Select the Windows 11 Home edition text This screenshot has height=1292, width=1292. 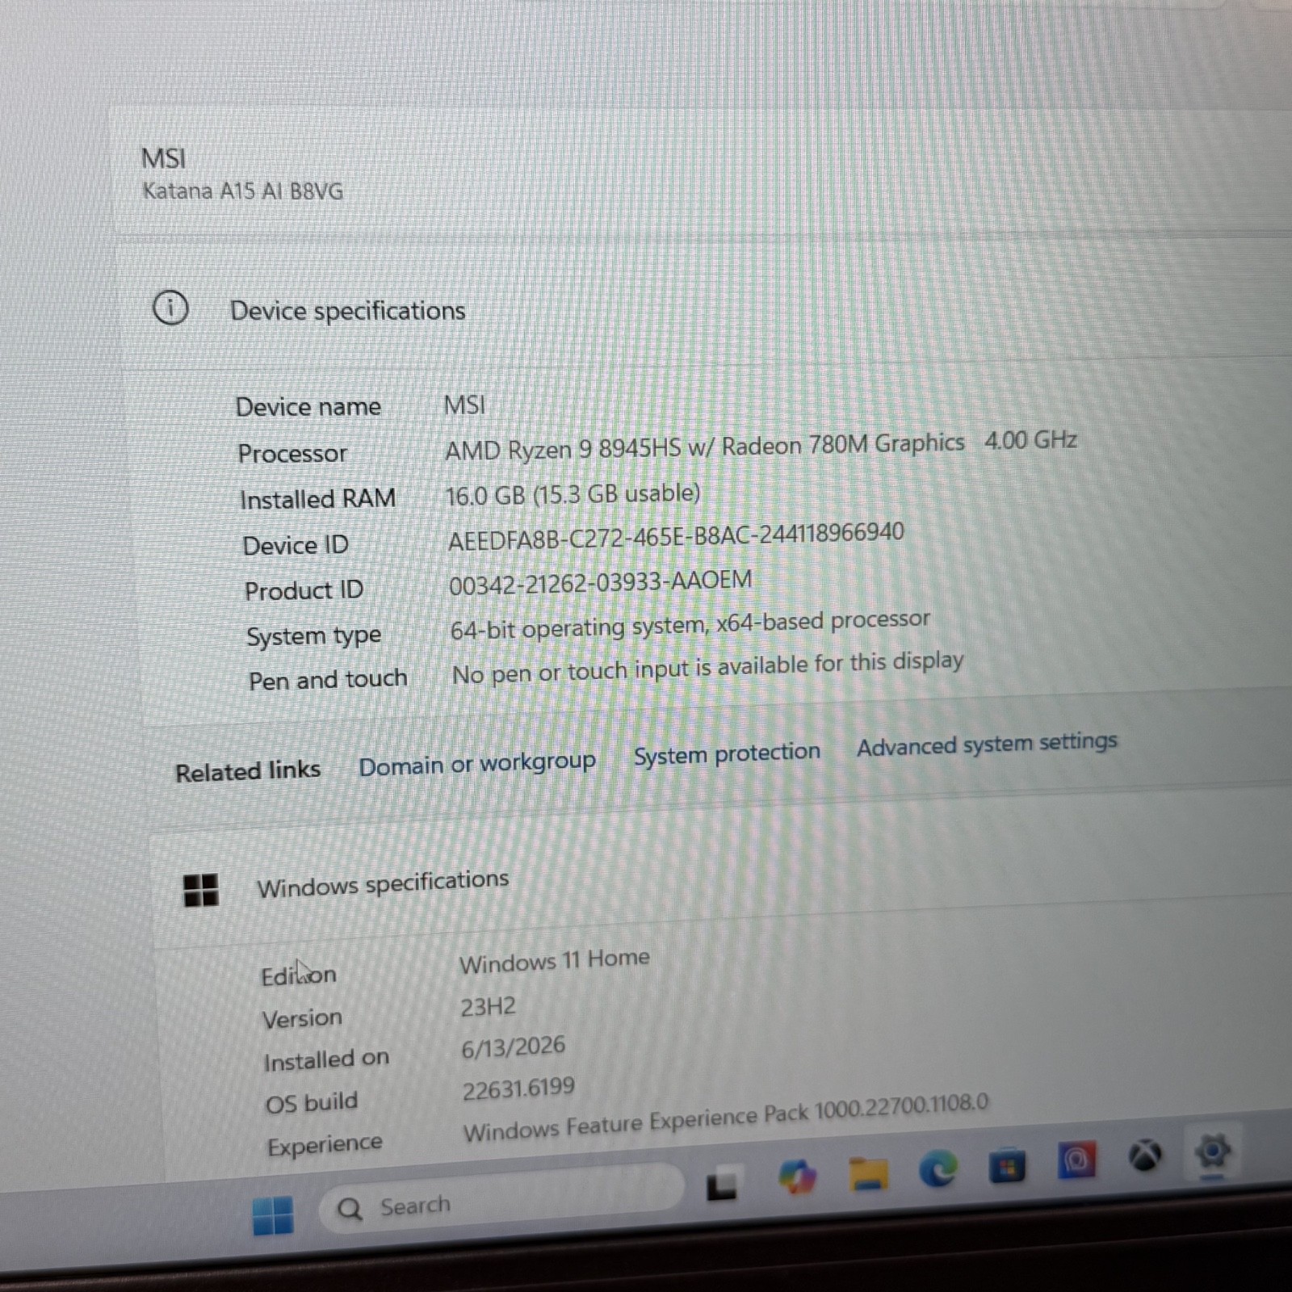click(555, 961)
